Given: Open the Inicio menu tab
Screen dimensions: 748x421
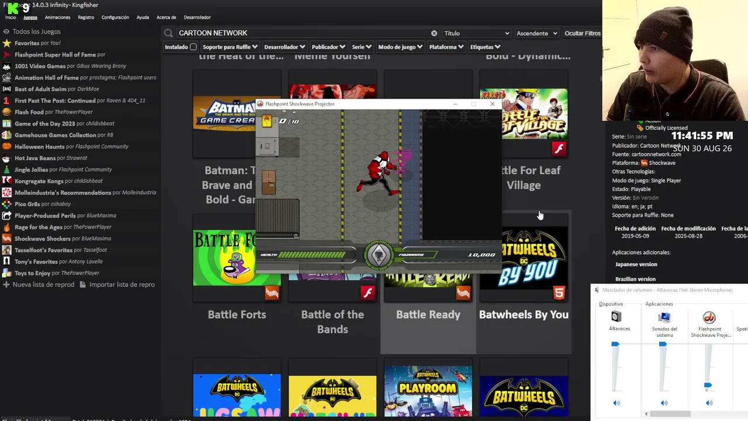Looking at the screenshot, I should point(11,18).
